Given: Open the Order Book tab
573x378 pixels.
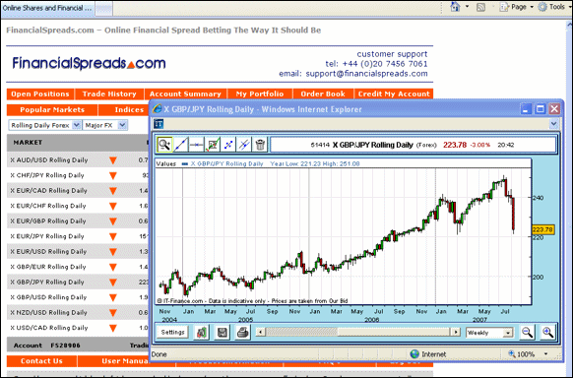Looking at the screenshot, I should [x=323, y=94].
